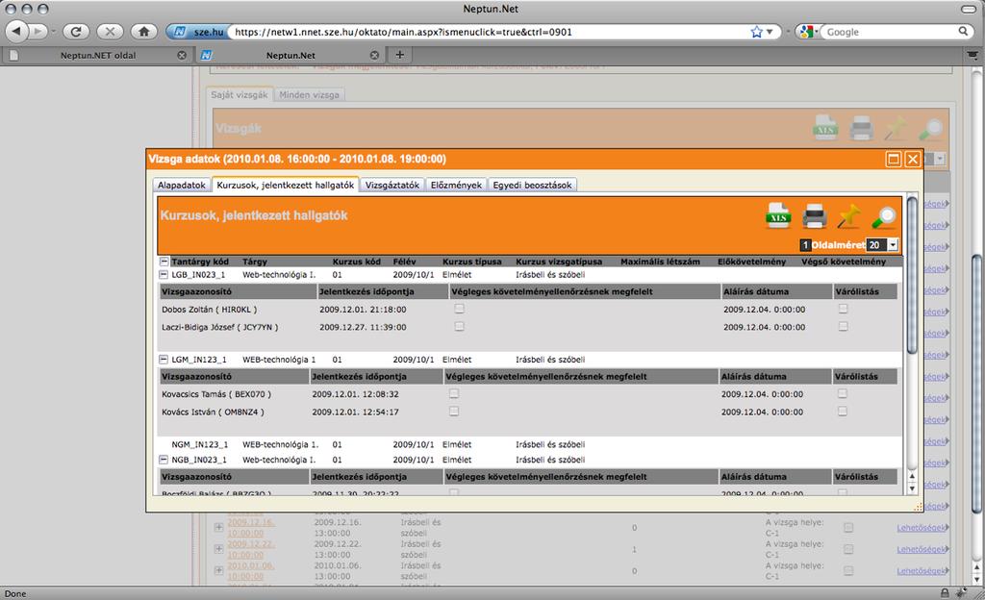Viewport: 985px width, 600px height.
Task: Click Lehetőségek link for 2009.12.22. row
Action: tap(922, 549)
